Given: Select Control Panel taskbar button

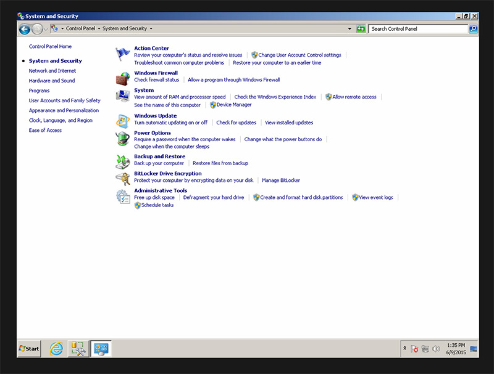Looking at the screenshot, I should pyautogui.click(x=101, y=349).
